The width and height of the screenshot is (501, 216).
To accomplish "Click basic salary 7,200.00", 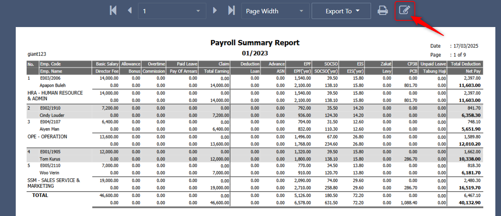I will pyautogui.click(x=110, y=108).
